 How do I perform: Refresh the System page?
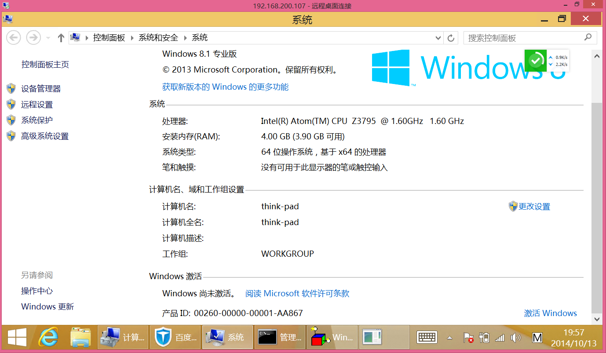451,38
